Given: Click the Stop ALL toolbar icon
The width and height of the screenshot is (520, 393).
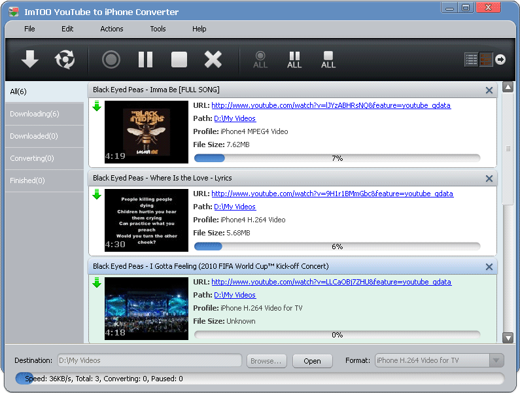Looking at the screenshot, I should pos(328,60).
